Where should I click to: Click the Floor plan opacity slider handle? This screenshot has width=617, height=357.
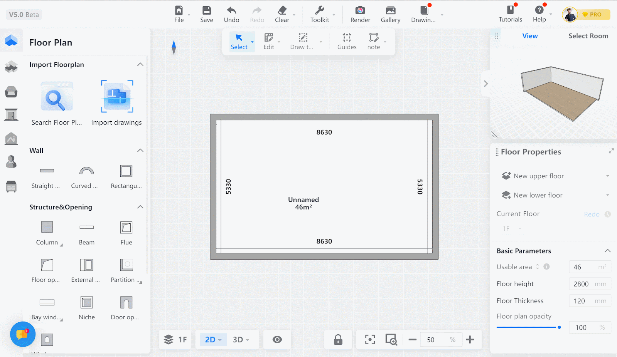(559, 327)
